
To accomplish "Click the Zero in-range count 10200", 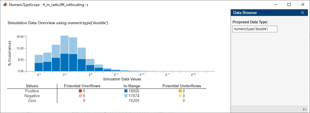I will click(x=134, y=100).
